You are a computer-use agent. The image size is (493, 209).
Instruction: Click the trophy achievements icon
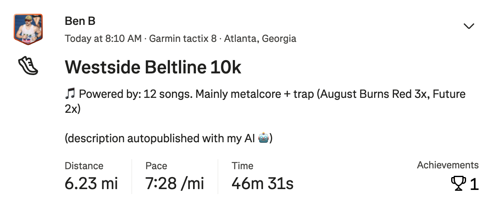[x=458, y=184]
